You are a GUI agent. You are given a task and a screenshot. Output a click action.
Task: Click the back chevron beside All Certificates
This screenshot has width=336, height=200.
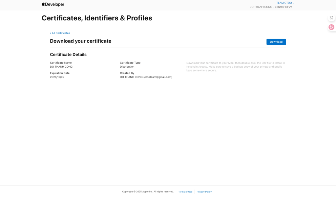[51, 33]
